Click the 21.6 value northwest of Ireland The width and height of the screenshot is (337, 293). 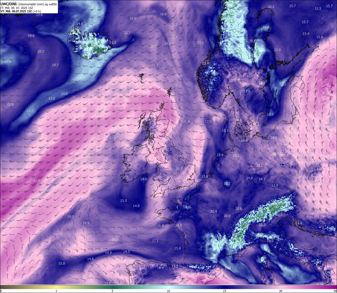click(113, 138)
